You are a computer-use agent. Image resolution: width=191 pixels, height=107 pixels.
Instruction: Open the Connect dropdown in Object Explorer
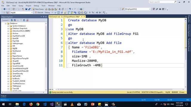(6, 20)
